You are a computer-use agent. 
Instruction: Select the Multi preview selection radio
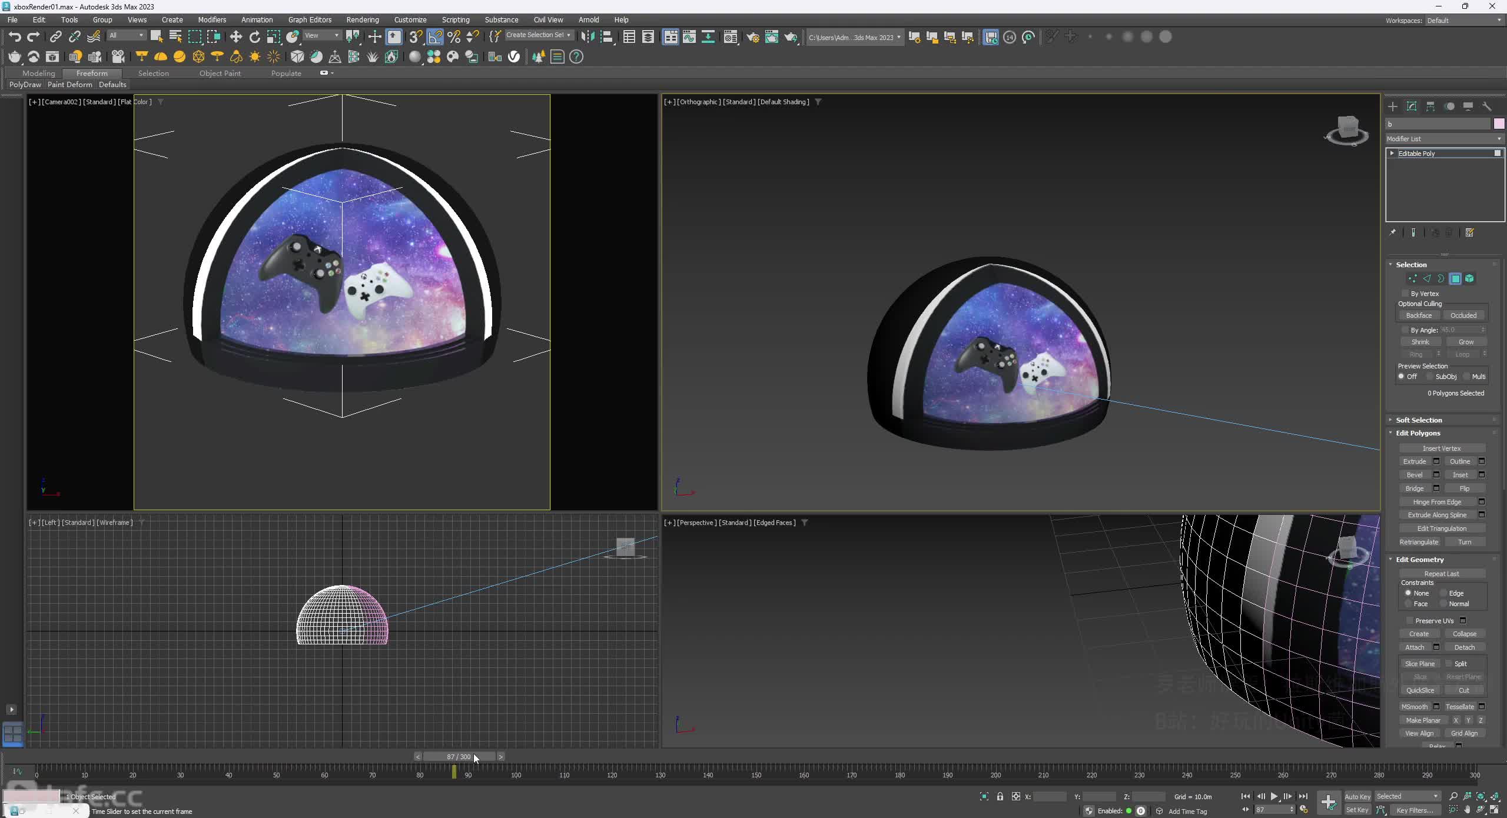[x=1466, y=377]
